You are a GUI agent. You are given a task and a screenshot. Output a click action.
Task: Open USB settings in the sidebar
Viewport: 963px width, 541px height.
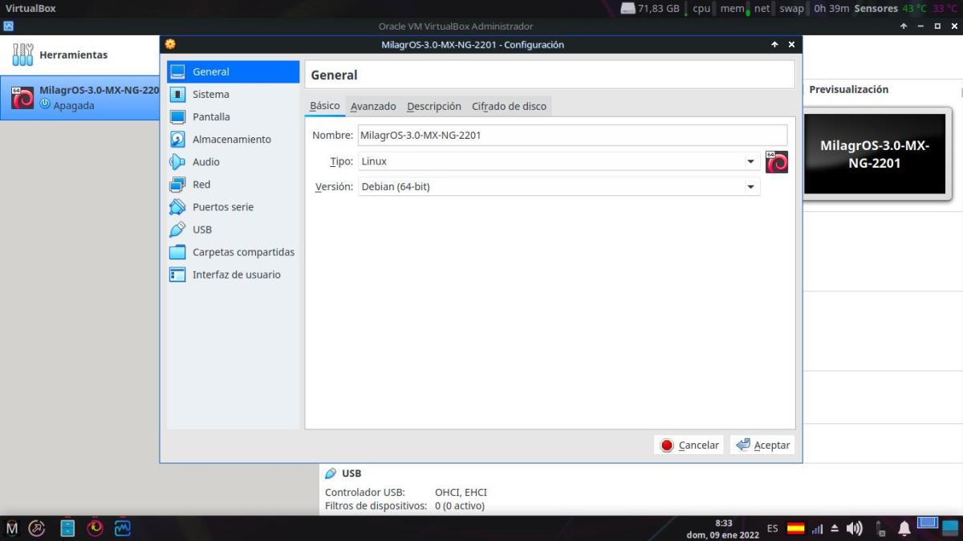click(201, 229)
